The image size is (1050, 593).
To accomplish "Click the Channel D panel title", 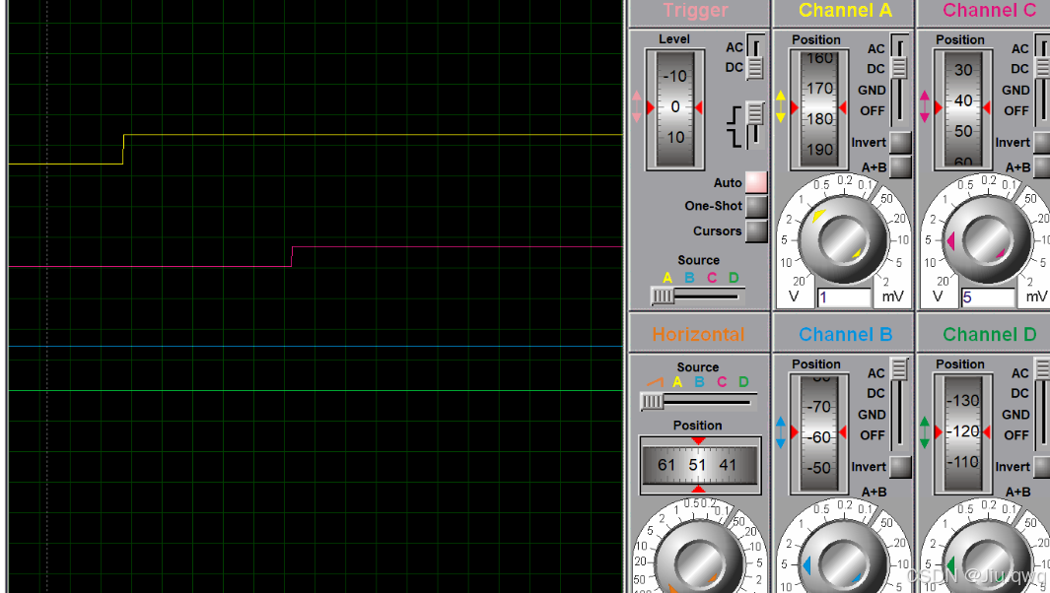I will point(989,335).
